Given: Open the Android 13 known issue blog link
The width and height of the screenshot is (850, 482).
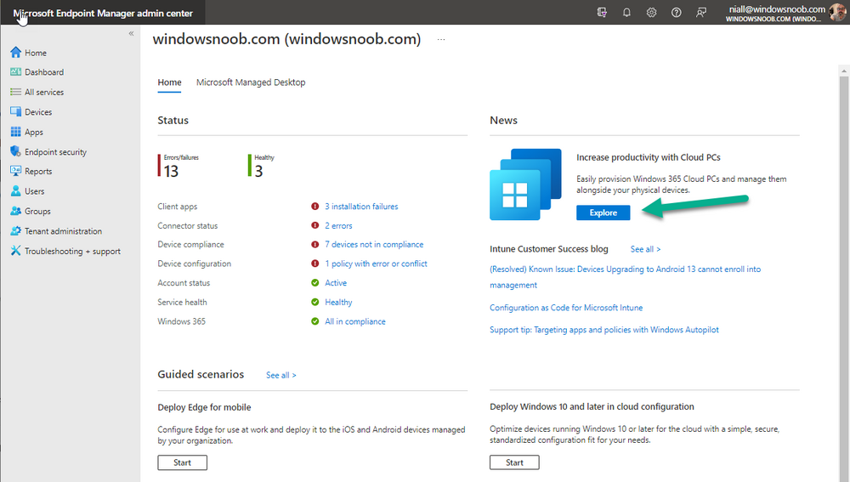Looking at the screenshot, I should (625, 277).
